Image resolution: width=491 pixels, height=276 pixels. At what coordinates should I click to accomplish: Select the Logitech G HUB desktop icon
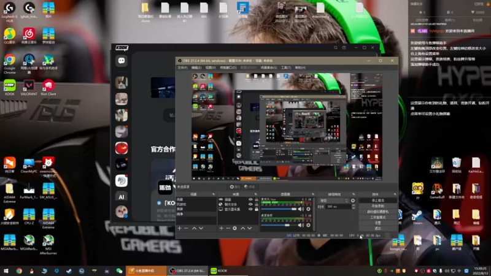point(10,12)
